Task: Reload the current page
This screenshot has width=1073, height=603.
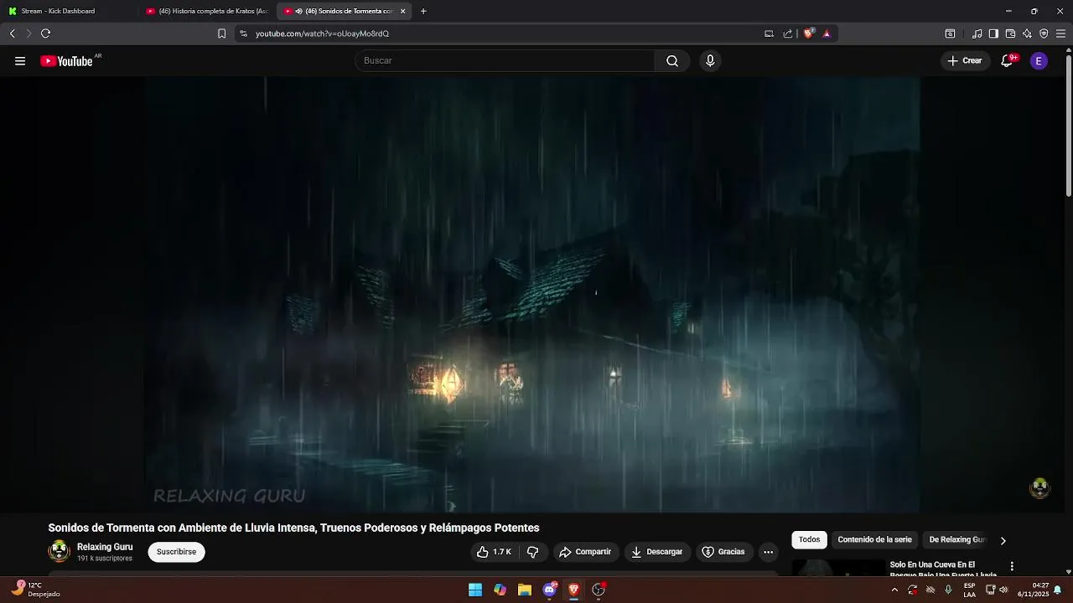Action: pos(46,33)
